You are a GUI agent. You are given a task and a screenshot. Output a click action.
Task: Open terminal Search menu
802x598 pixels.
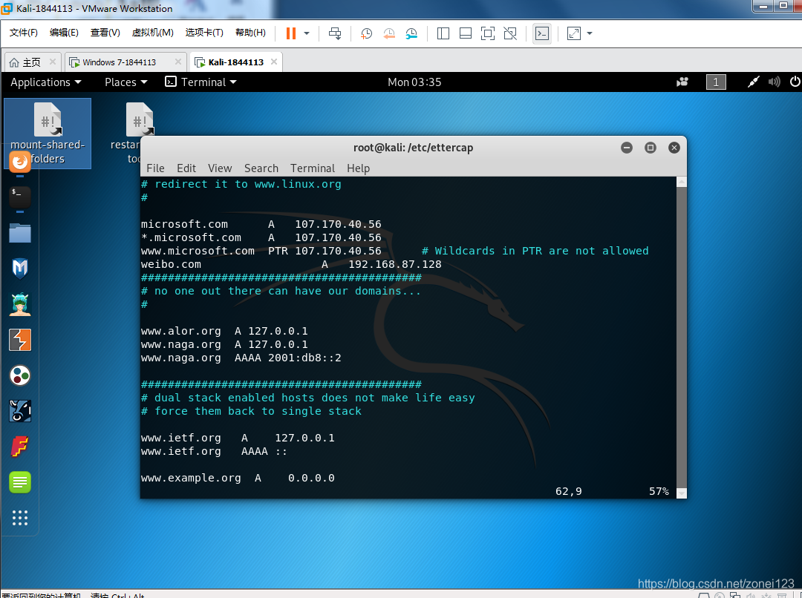261,168
